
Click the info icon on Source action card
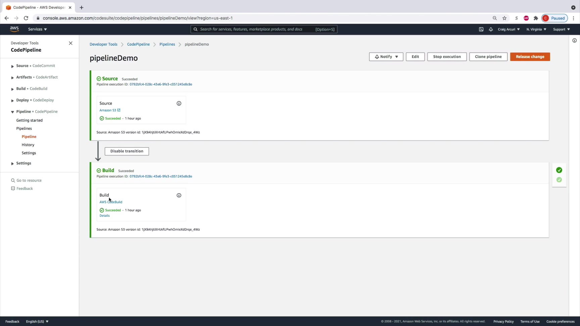tap(179, 103)
